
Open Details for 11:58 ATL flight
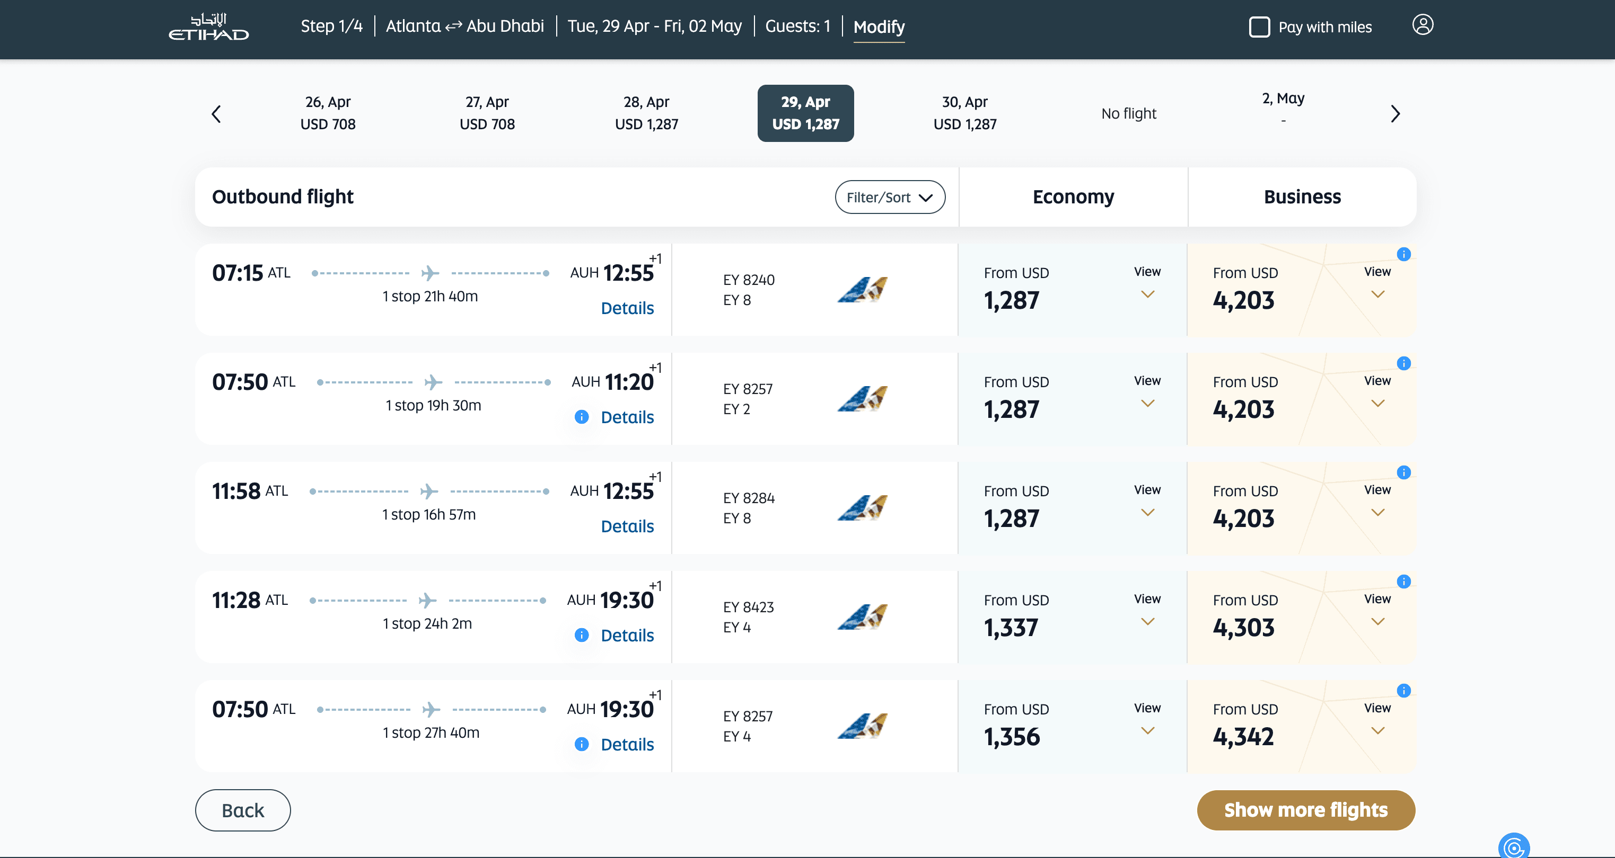pyautogui.click(x=627, y=526)
